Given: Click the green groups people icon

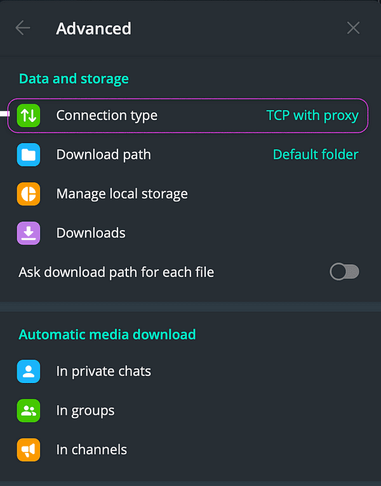Looking at the screenshot, I should click(x=29, y=410).
